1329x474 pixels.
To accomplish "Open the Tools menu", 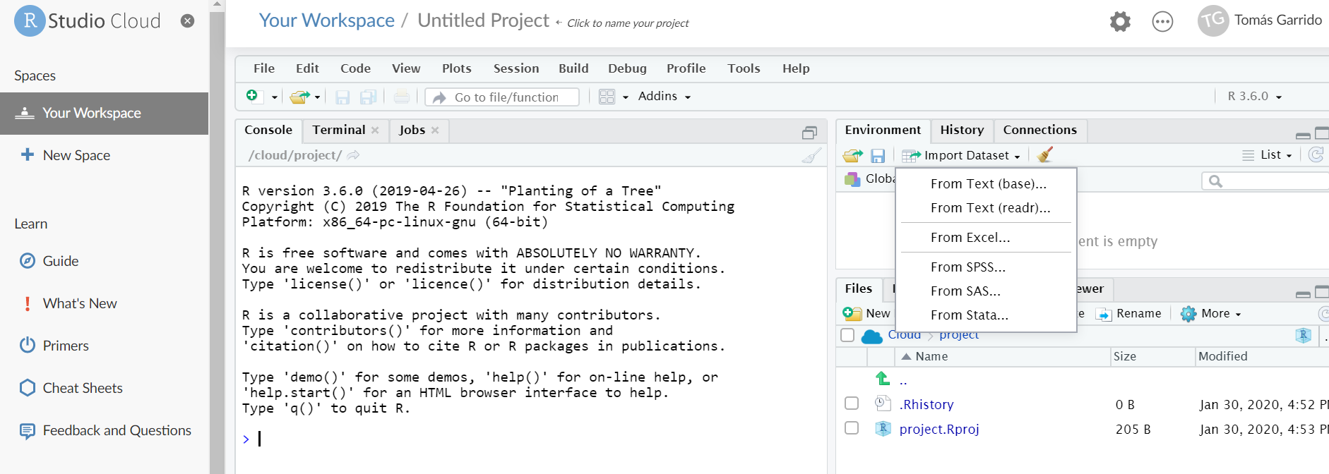I will 744,68.
